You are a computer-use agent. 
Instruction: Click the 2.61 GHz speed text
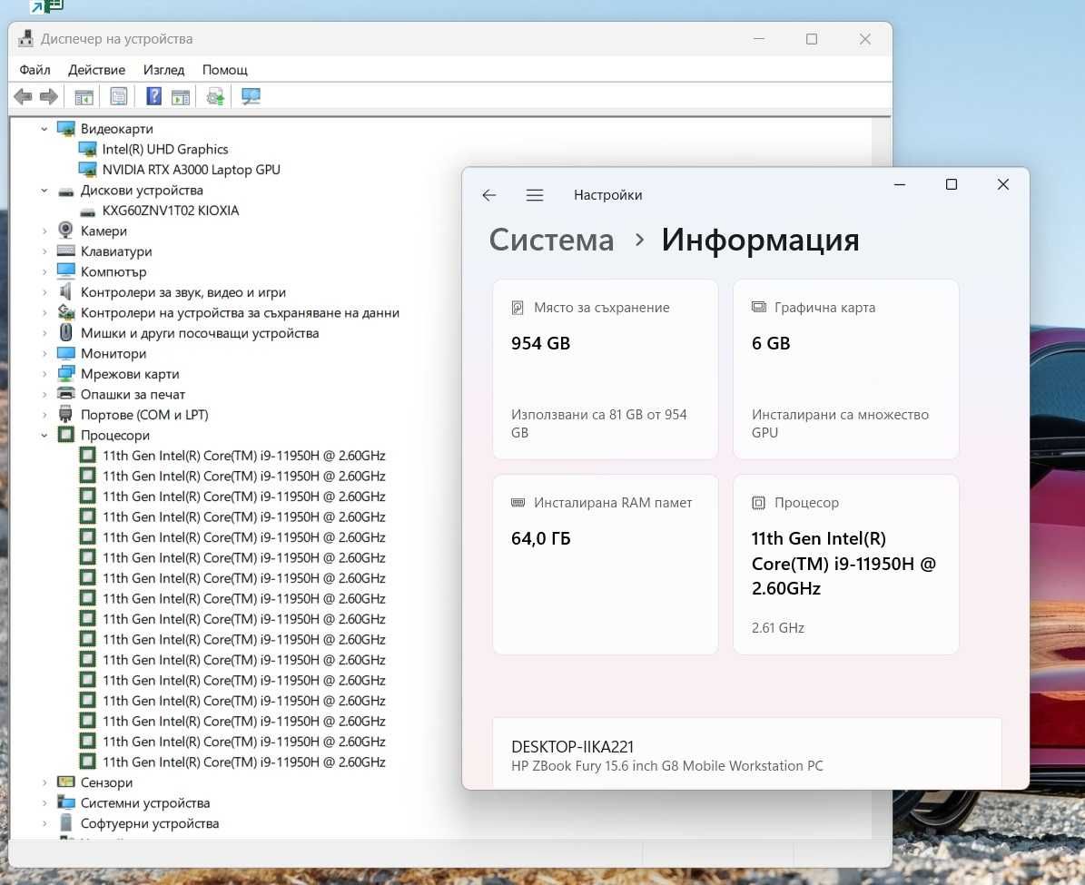click(x=778, y=627)
